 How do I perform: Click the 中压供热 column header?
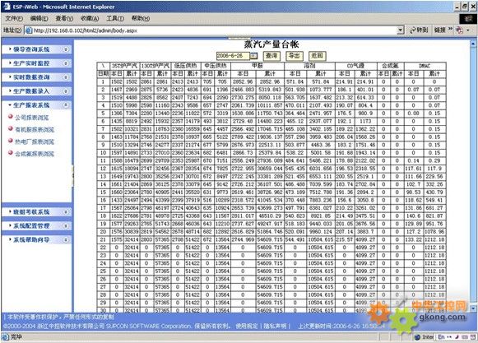(216, 66)
